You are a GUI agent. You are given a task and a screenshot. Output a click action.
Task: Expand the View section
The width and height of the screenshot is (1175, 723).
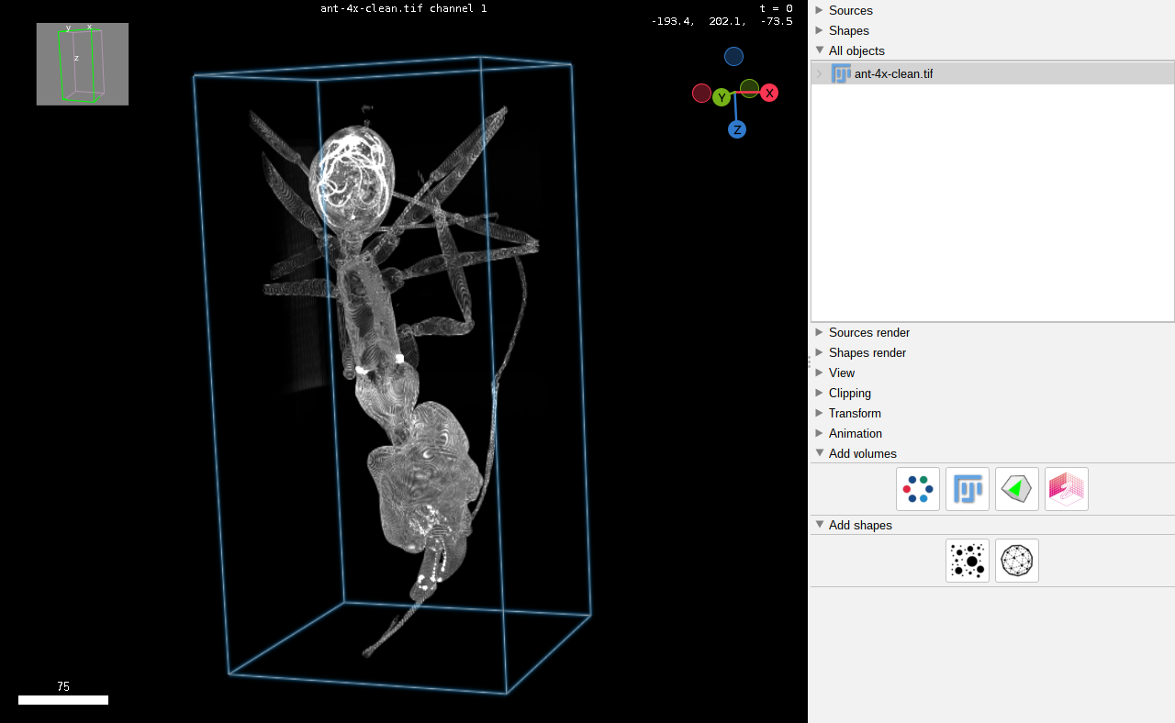820,373
